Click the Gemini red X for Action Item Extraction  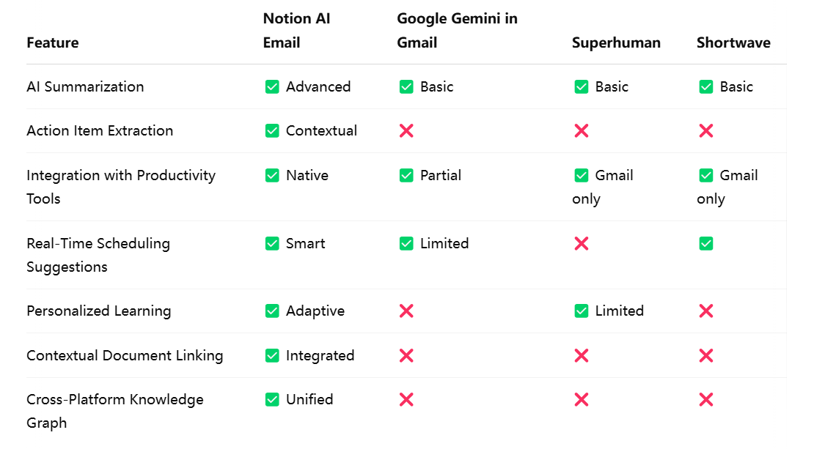coord(406,130)
